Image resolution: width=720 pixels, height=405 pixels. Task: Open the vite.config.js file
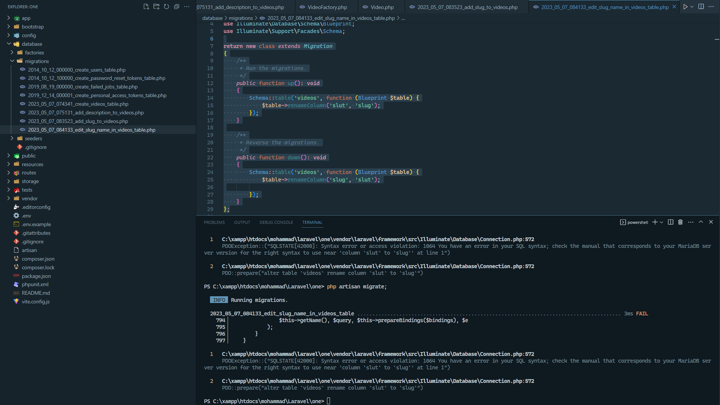tap(35, 301)
